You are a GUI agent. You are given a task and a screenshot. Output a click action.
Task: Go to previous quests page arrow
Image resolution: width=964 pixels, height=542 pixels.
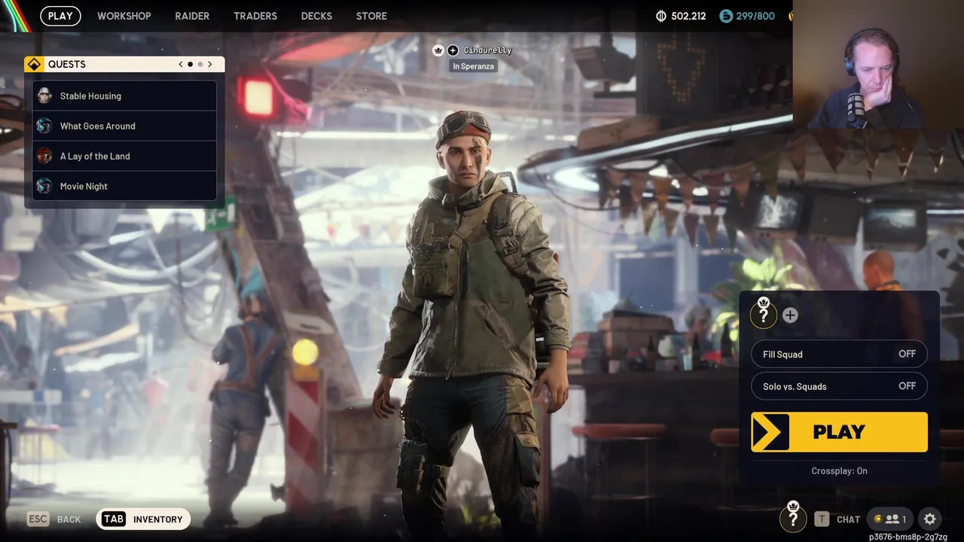181,64
